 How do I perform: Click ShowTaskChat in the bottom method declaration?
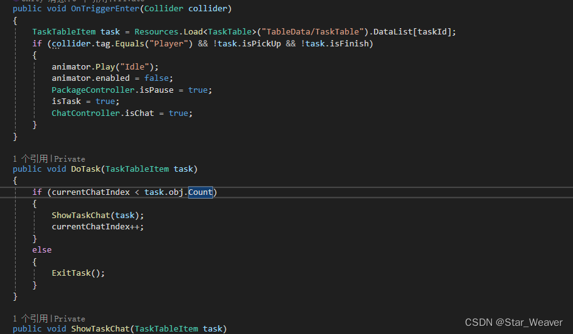click(100, 328)
